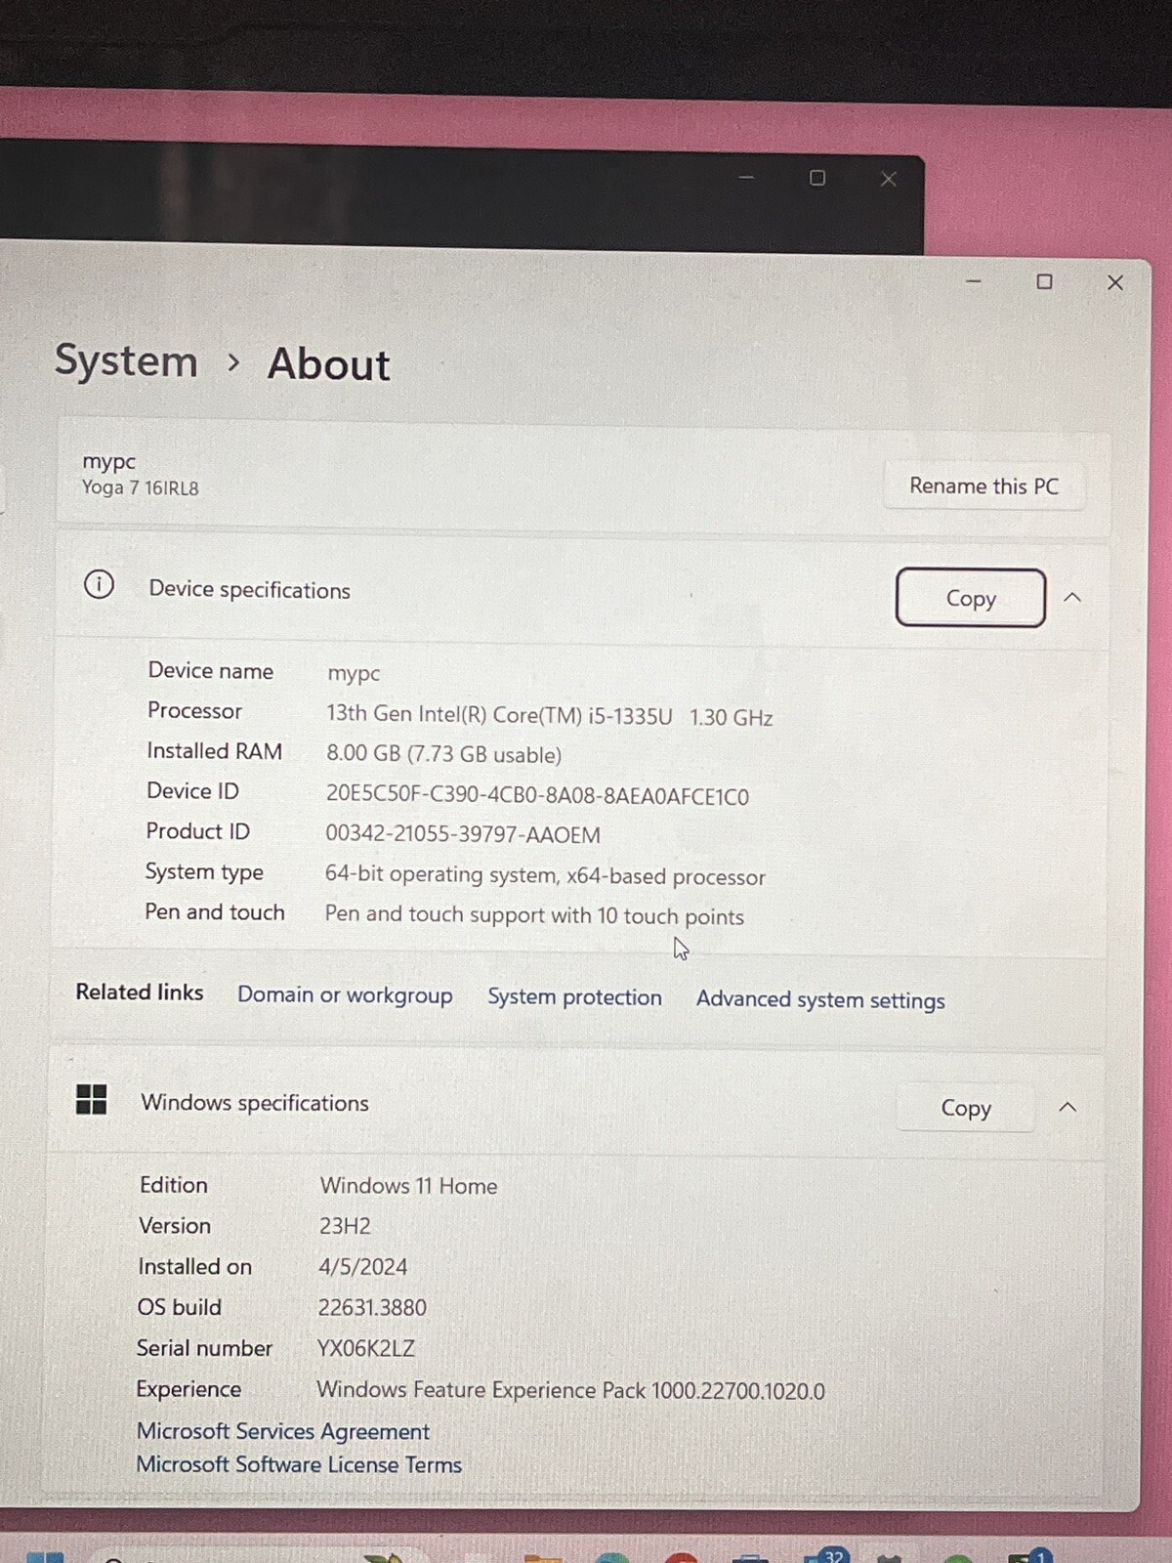
Task: Go back to System in breadcrumb
Action: [126, 360]
